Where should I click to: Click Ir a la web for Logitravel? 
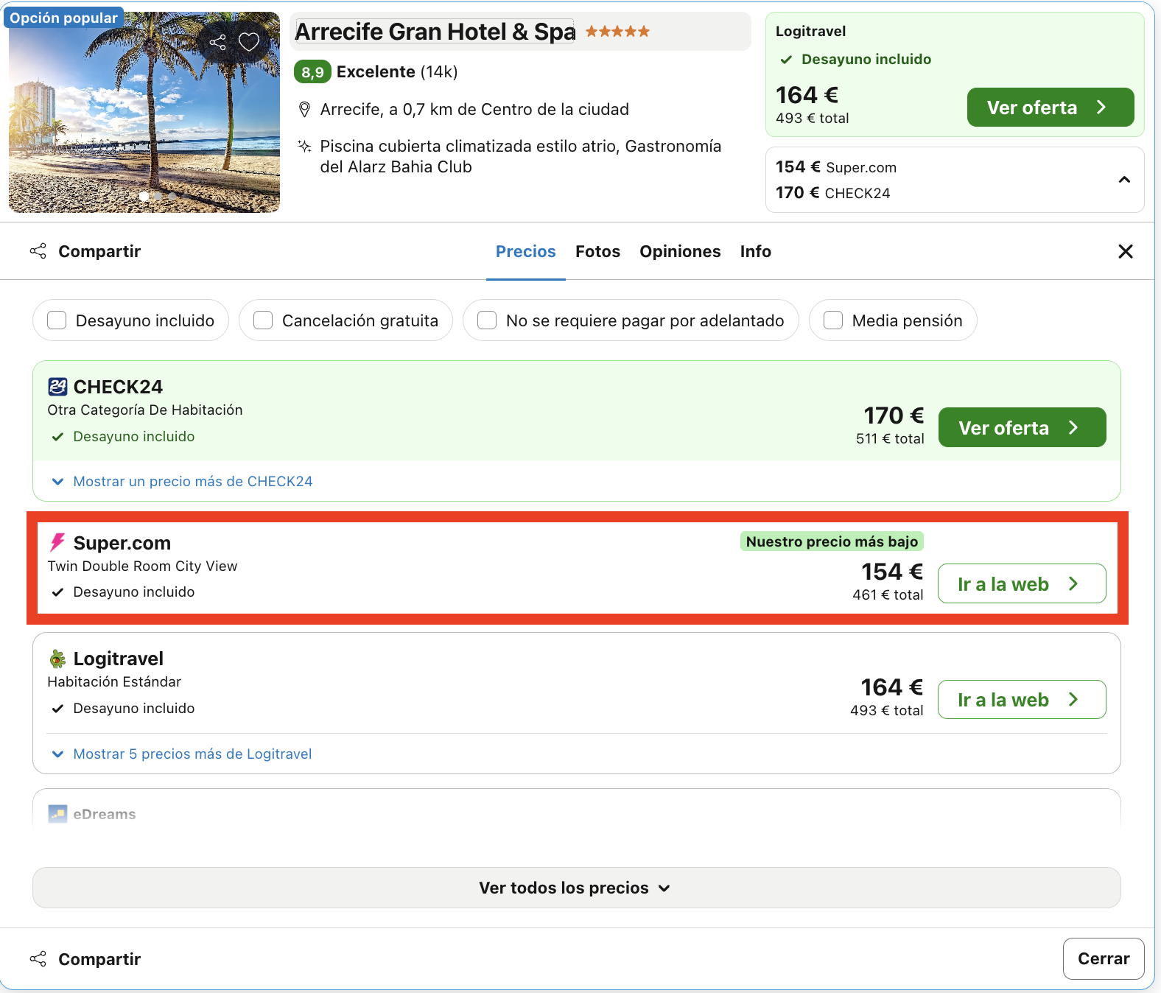[1022, 699]
